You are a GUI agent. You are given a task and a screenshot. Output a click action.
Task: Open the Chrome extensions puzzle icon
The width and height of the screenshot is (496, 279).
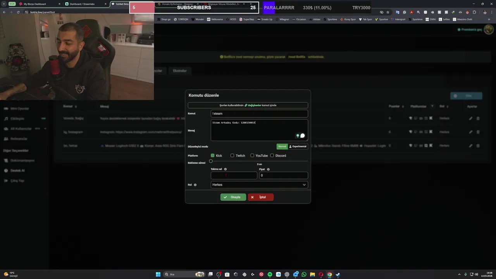[474, 12]
